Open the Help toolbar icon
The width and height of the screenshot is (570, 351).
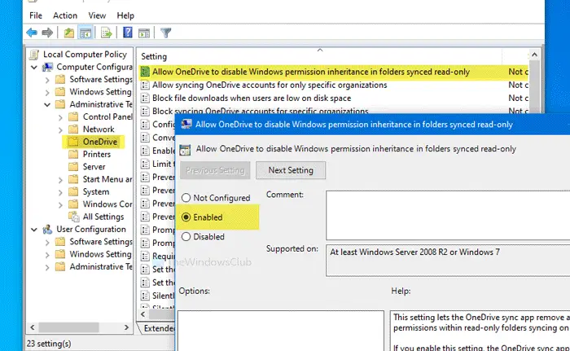click(128, 33)
